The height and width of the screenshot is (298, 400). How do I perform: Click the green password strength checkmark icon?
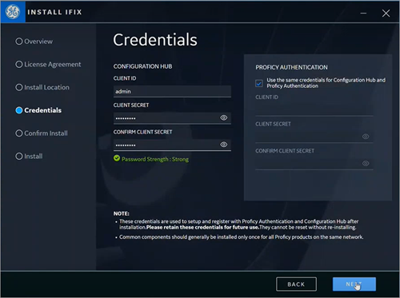pos(117,158)
